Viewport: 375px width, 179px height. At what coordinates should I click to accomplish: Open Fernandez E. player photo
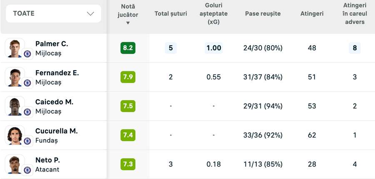(x=15, y=77)
